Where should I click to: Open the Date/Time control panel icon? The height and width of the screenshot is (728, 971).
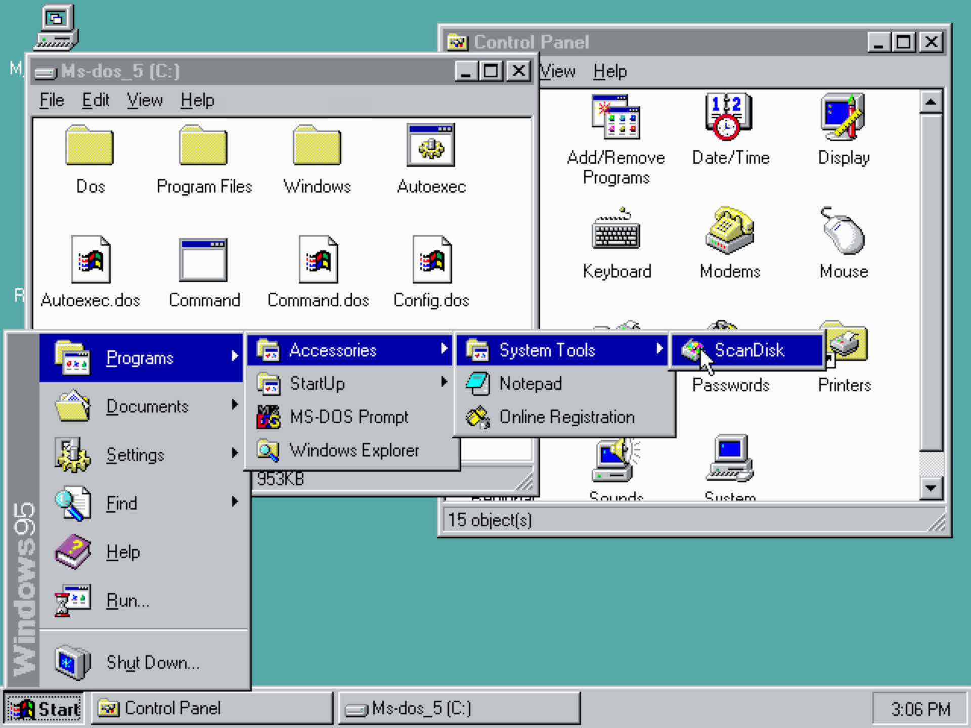pyautogui.click(x=729, y=117)
